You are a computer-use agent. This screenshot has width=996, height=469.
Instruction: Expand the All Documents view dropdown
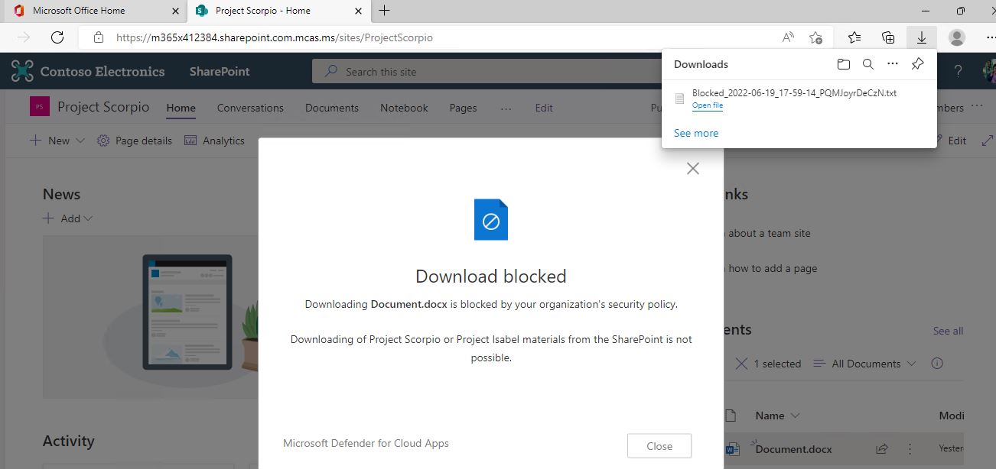864,364
